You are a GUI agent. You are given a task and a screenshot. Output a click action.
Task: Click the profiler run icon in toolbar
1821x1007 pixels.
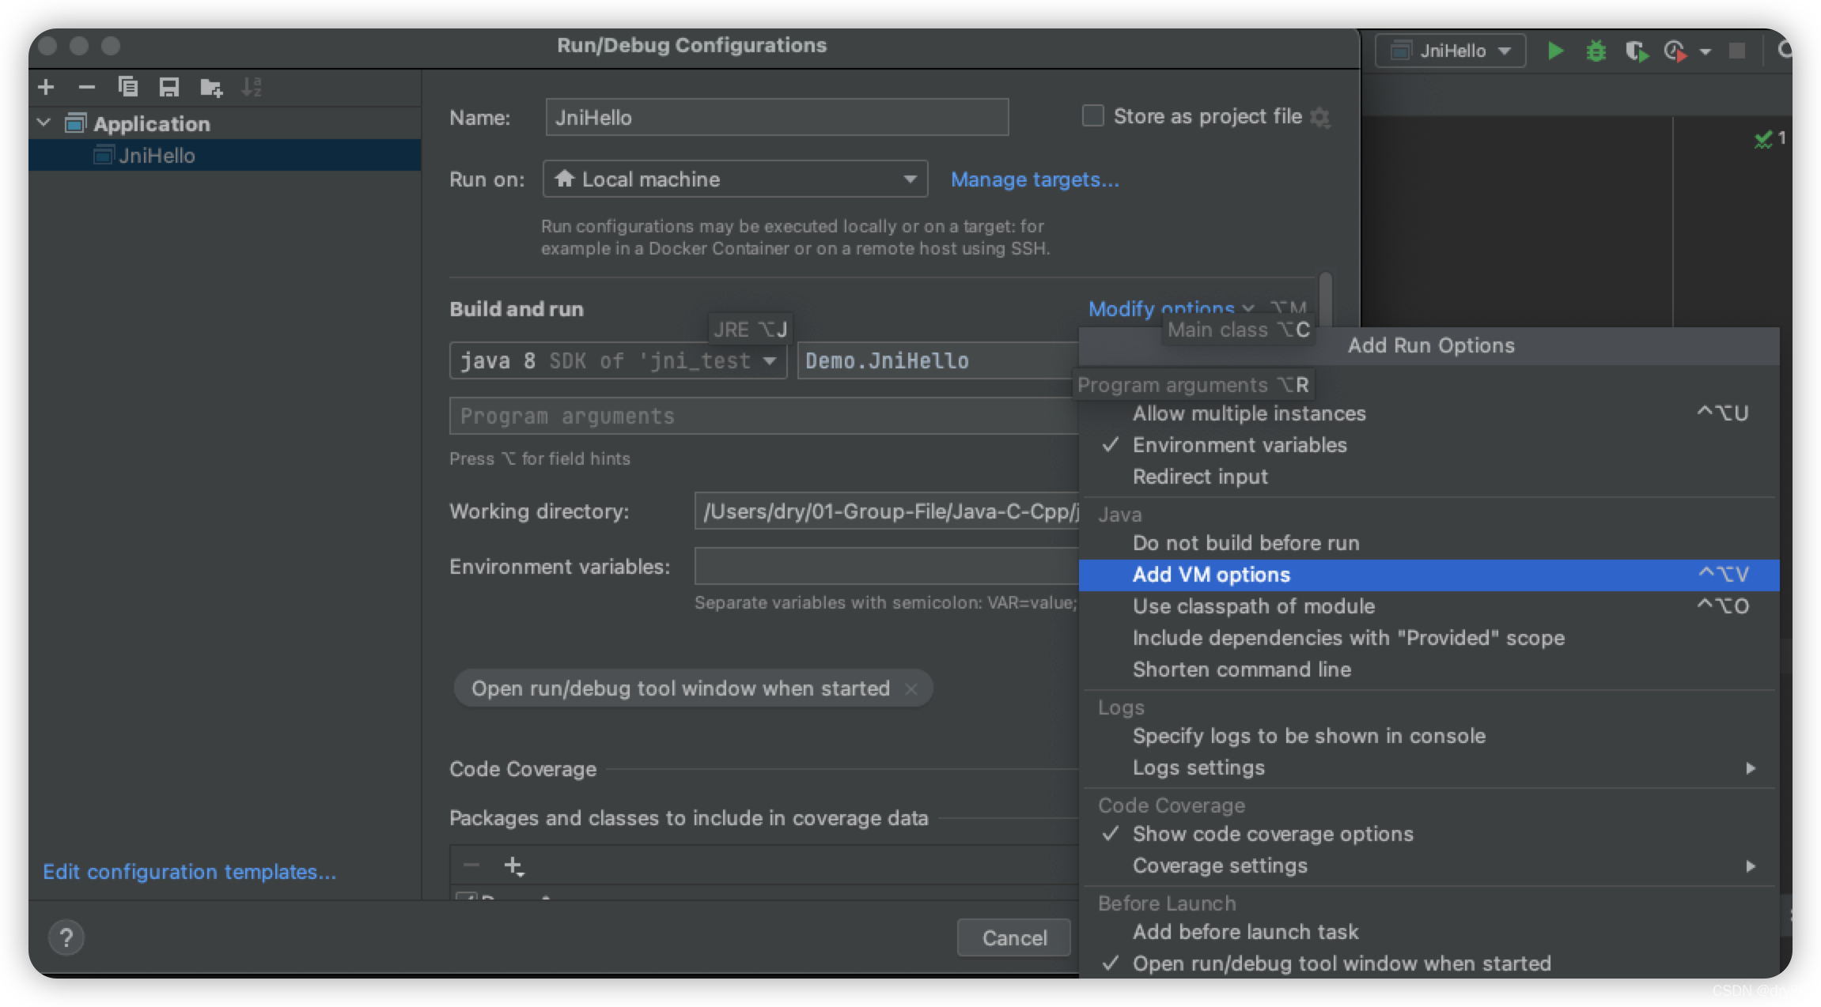pos(1676,51)
